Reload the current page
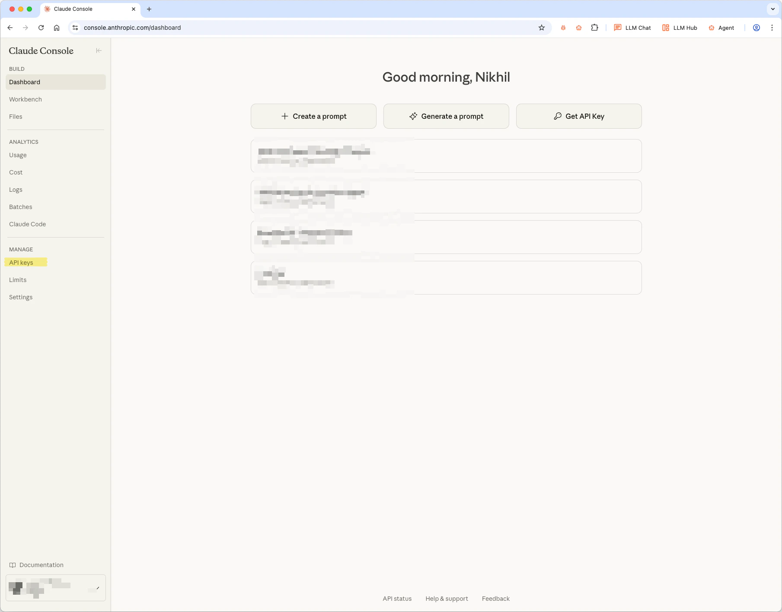This screenshot has height=612, width=782. (41, 27)
